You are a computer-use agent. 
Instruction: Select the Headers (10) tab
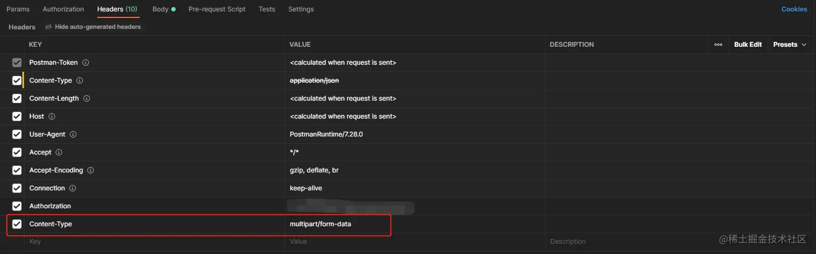tap(117, 9)
